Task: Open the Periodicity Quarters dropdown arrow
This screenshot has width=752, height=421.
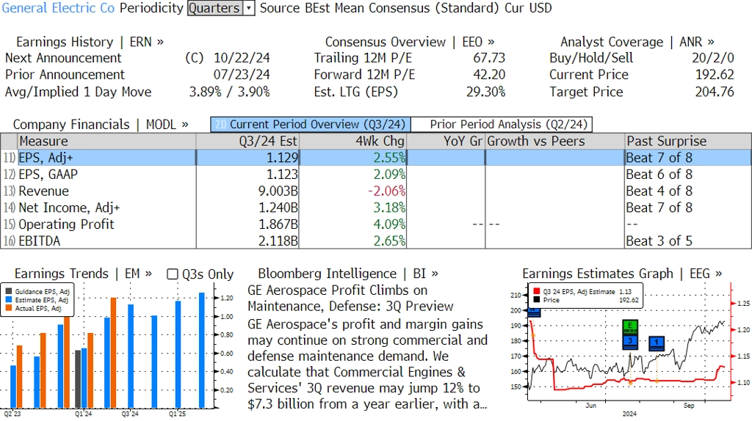Action: coord(249,8)
